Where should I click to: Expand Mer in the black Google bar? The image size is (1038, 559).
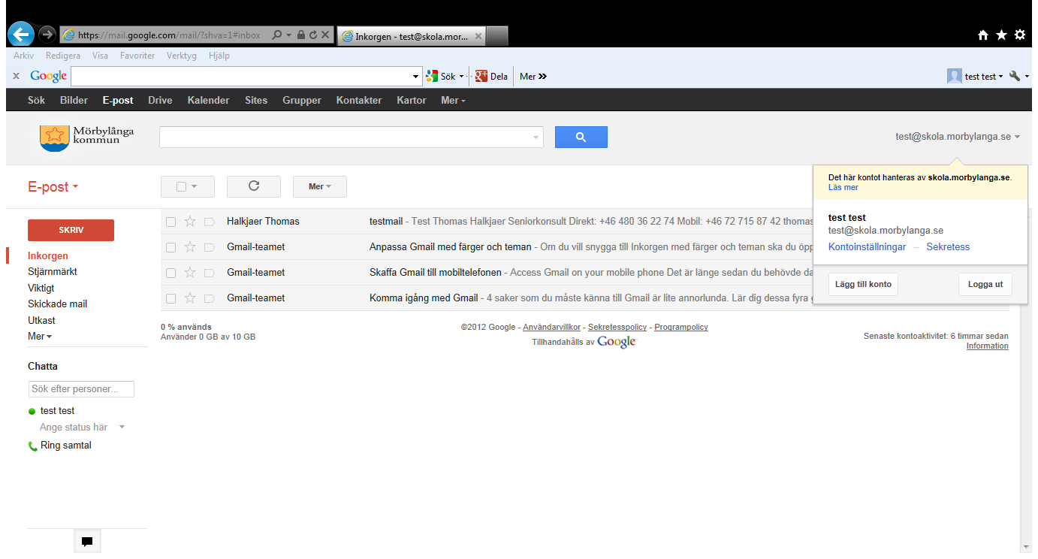pos(453,100)
